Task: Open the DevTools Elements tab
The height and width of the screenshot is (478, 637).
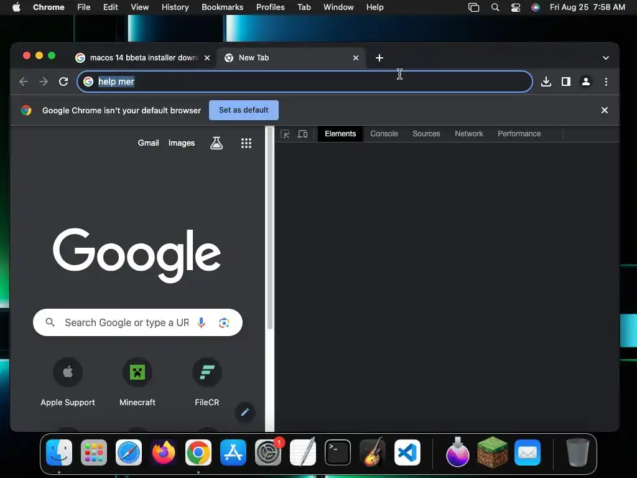Action: (340, 134)
